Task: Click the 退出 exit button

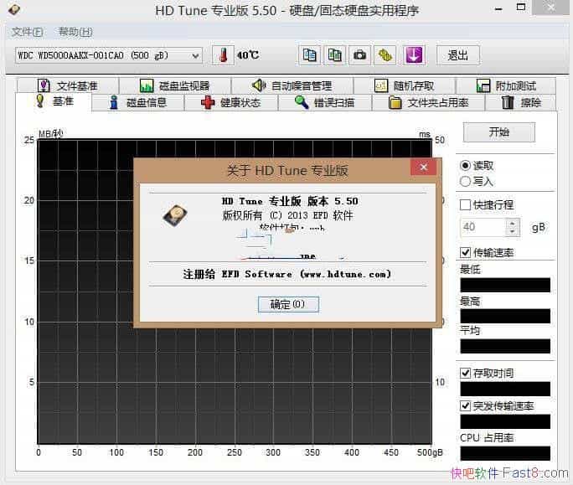Action: click(458, 55)
